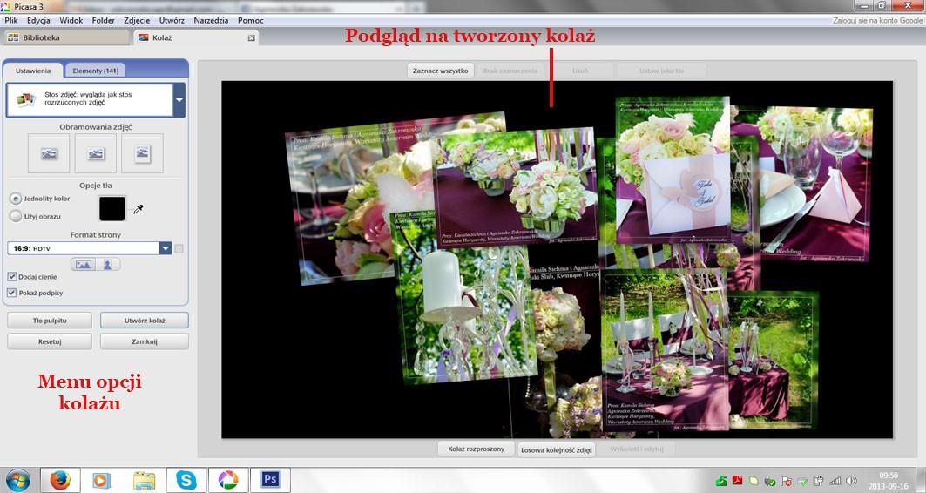This screenshot has width=926, height=493.
Task: Open Action Center flag tray icon
Action: (x=786, y=481)
